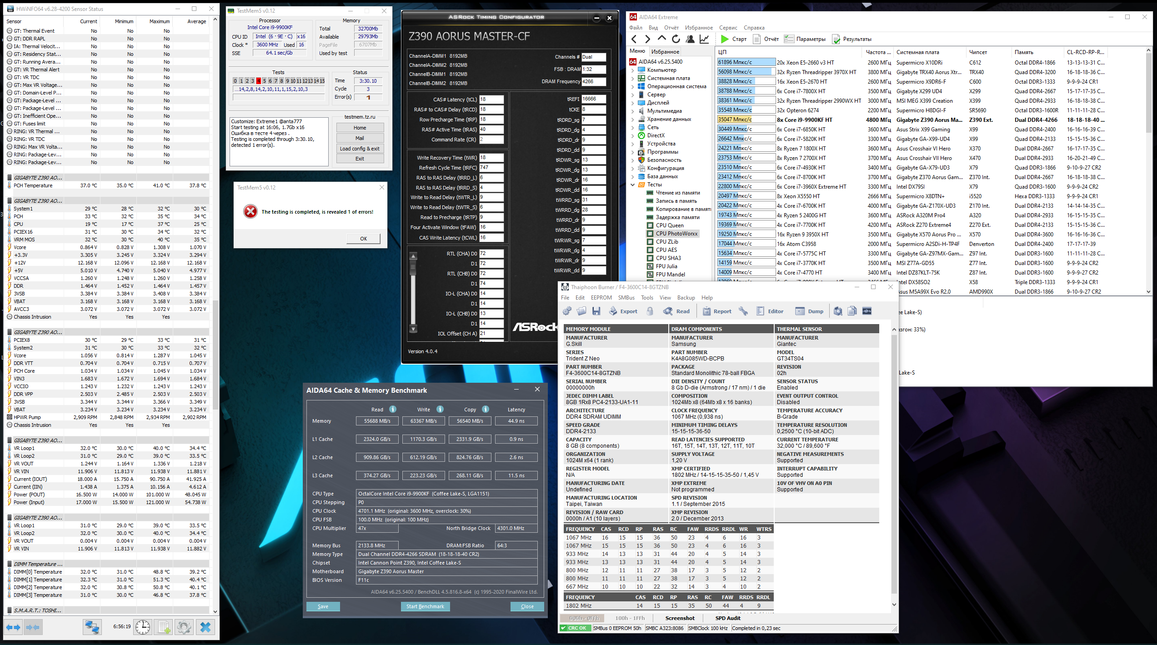This screenshot has width=1157, height=645.
Task: Expand the Компьютер tree node
Action: pos(632,70)
